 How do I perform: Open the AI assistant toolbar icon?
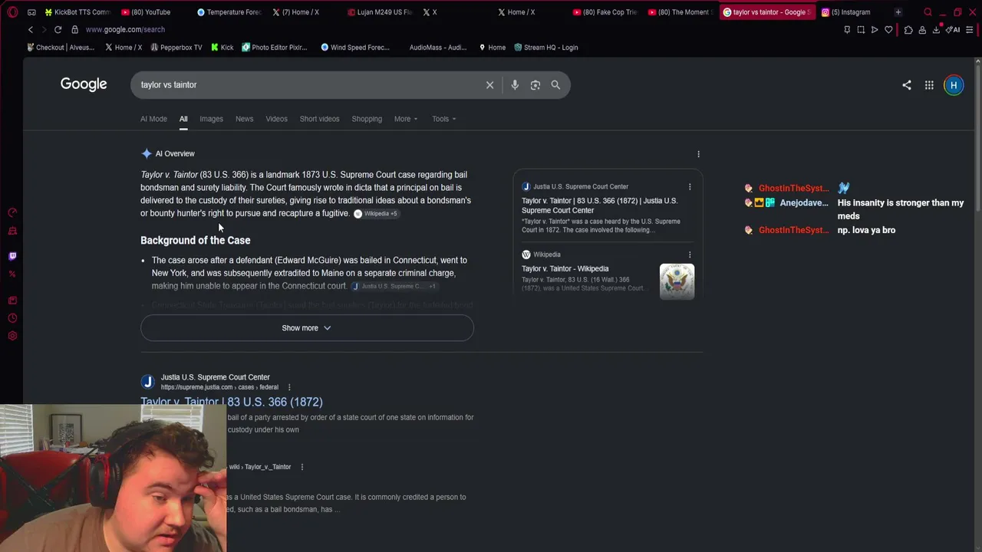[x=953, y=29]
